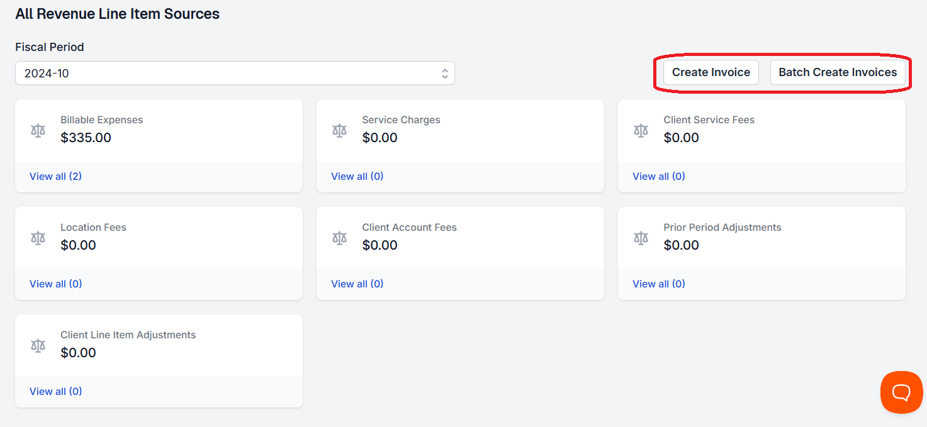Click the Billable Expenses $335.00 amount
927x427 pixels.
86,138
